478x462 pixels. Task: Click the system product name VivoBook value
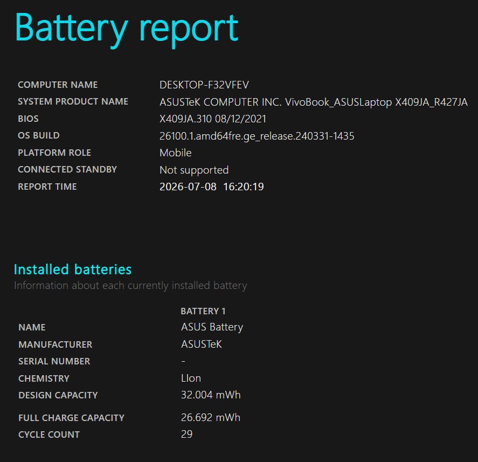[x=314, y=102]
